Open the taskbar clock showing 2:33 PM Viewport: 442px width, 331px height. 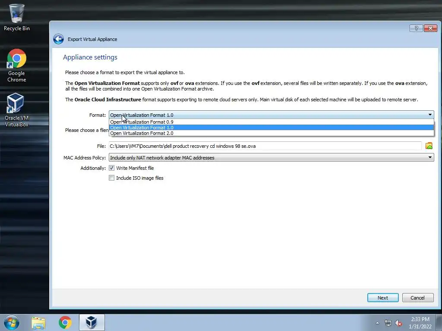click(420, 323)
